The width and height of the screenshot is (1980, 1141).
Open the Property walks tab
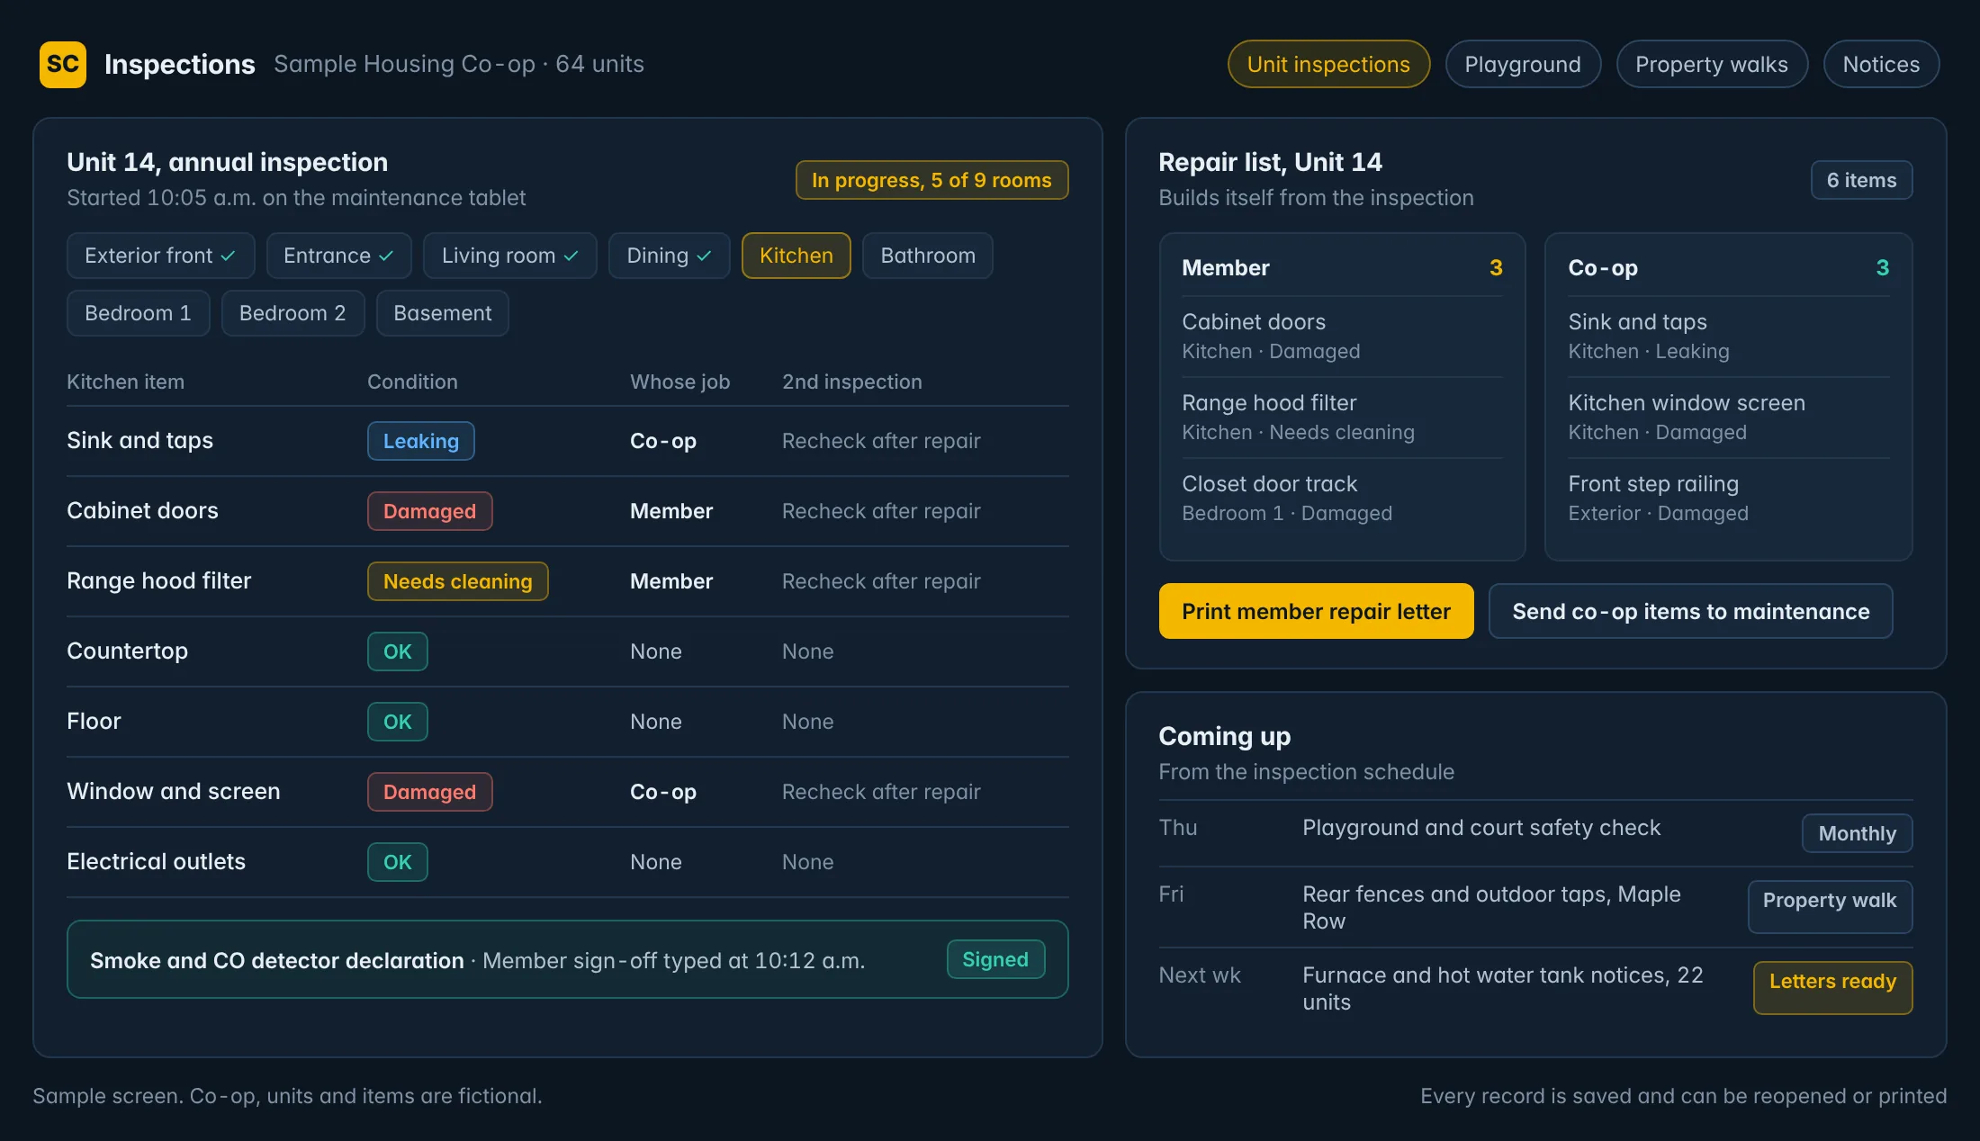pos(1712,64)
